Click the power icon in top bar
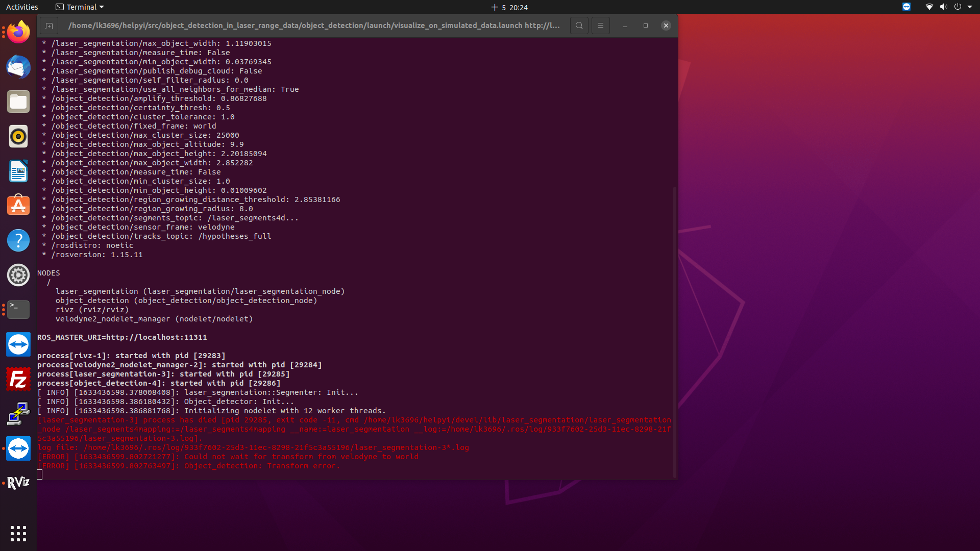 pos(958,7)
